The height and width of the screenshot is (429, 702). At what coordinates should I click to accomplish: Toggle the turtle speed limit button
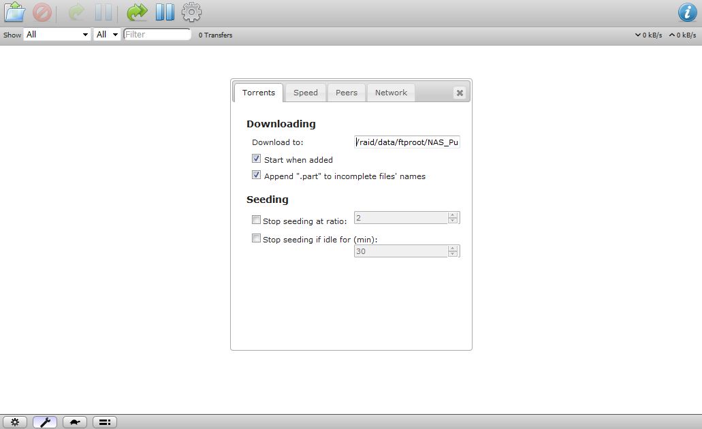[75, 422]
